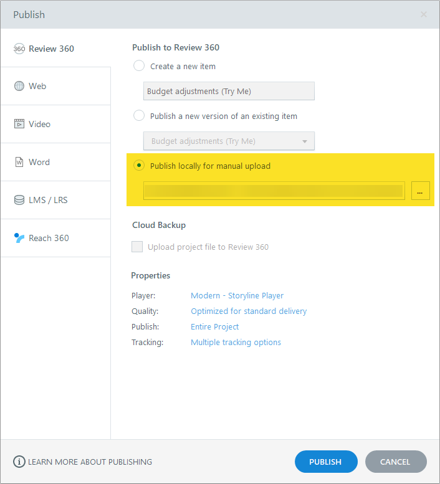This screenshot has width=440, height=484.
Task: Click the Web globe icon
Action: [x=19, y=86]
